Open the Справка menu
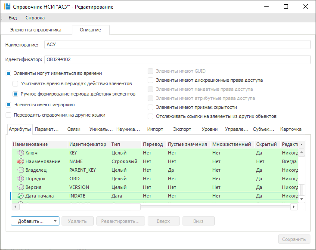Viewport: 316px width, 250px height. tap(35, 18)
